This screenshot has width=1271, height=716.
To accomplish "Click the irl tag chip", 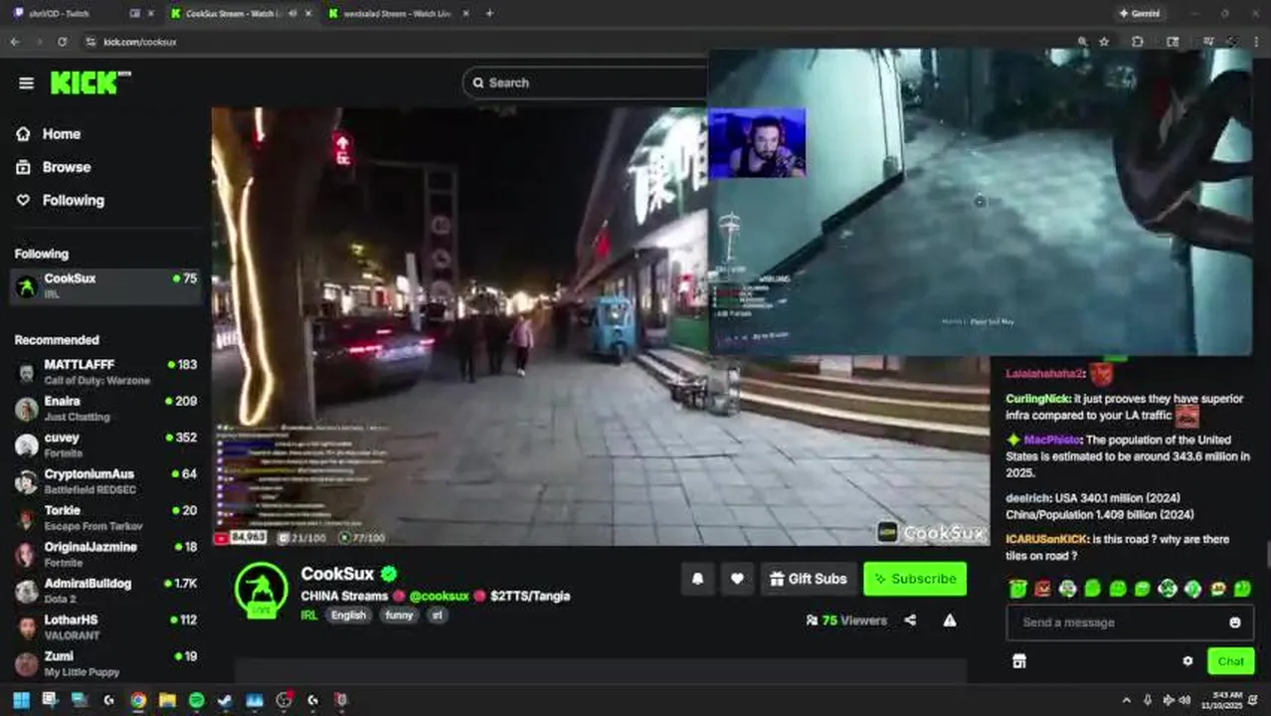I will pos(437,616).
